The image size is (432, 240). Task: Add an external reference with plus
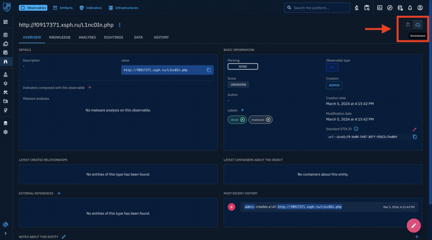coord(59,193)
